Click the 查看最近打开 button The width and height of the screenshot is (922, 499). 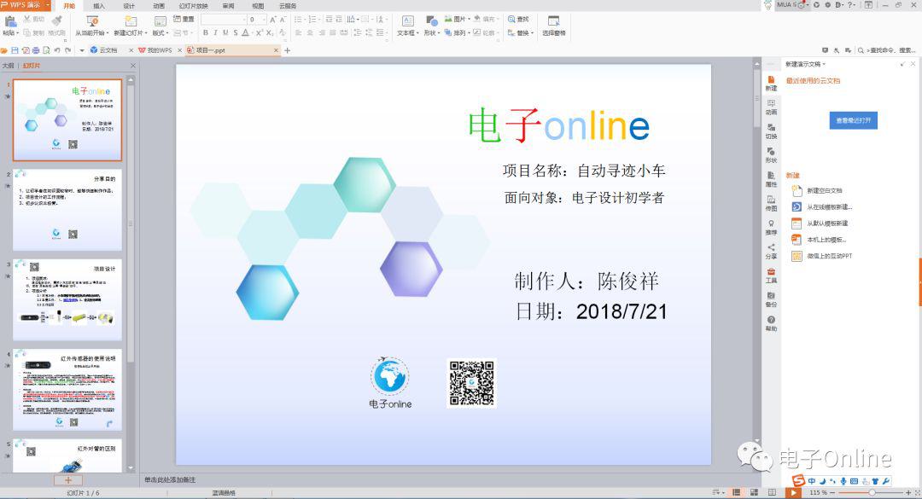853,120
